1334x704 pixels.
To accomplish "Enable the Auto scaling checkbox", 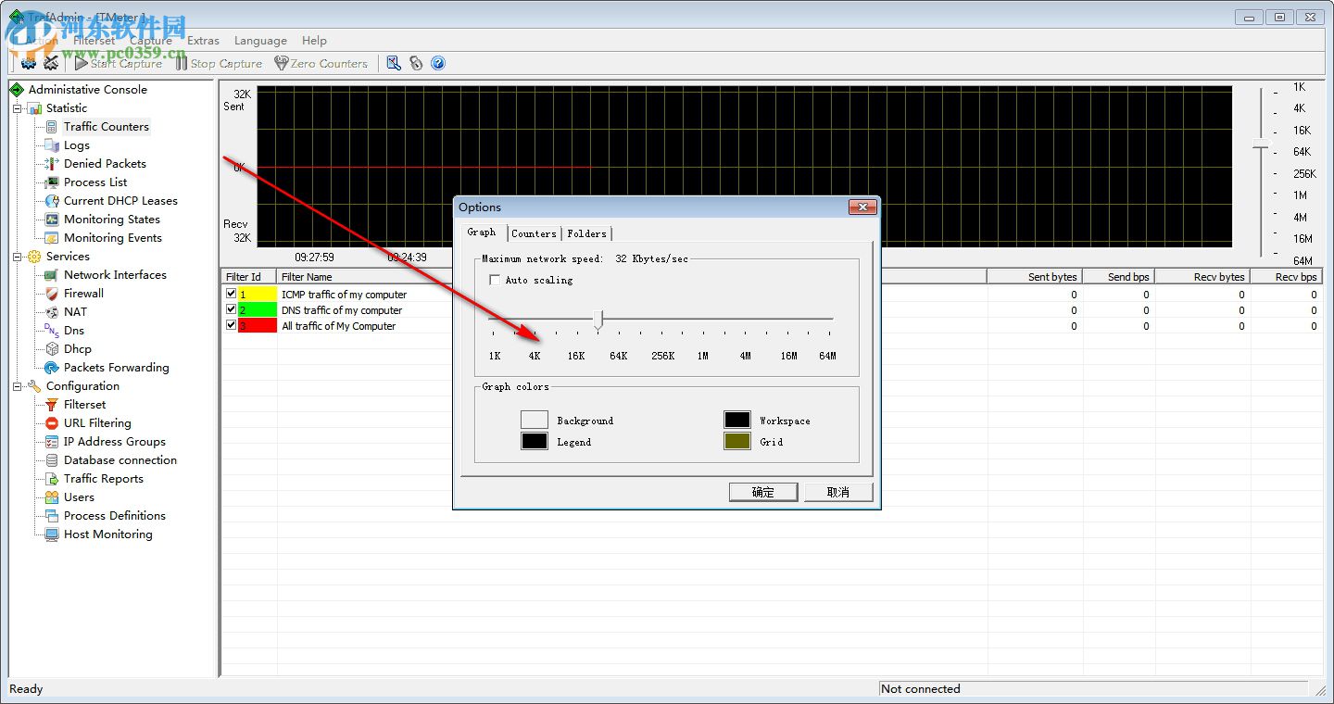I will 495,280.
